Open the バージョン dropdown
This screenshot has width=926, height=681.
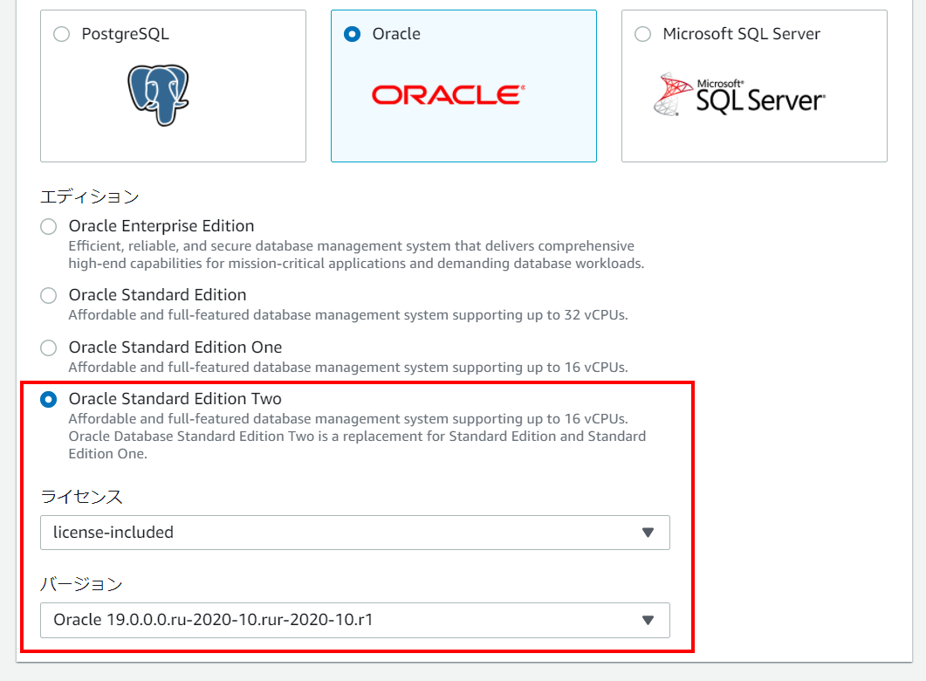pos(354,621)
